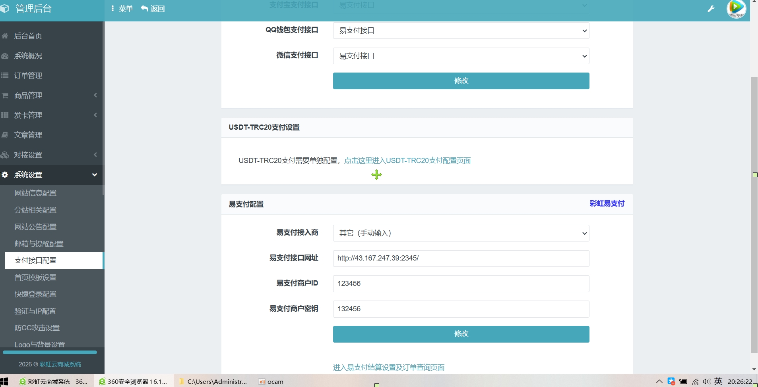Click the 返回 back arrow button
The width and height of the screenshot is (758, 387).
[153, 9]
